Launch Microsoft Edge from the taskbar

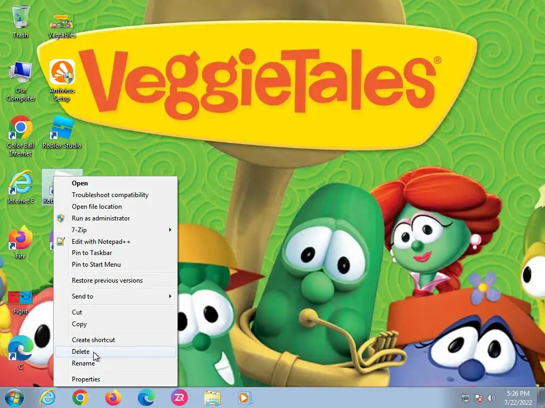146,397
